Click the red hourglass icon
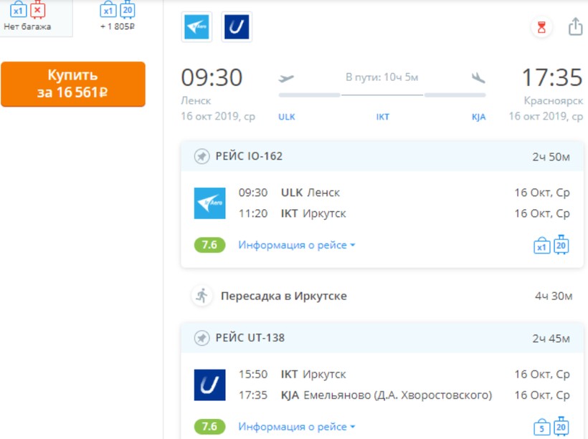Screen dimensions: 588x439 point(541,27)
